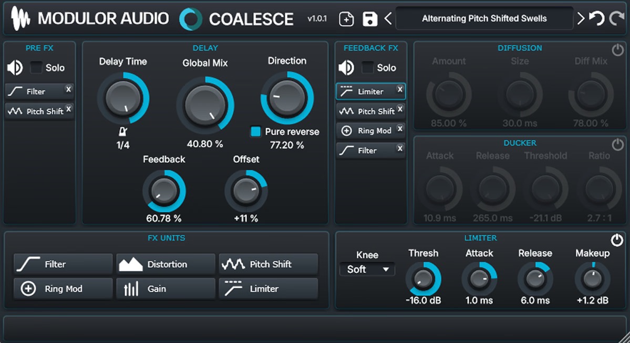Click the 1/4 delay time value
This screenshot has height=343, width=630.
tap(123, 145)
